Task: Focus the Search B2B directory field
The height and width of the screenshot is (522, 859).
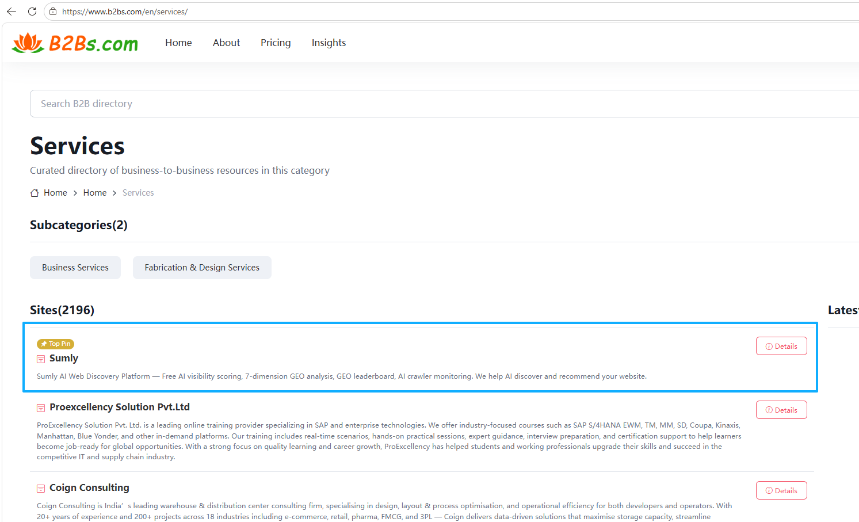Action: pyautogui.click(x=444, y=104)
